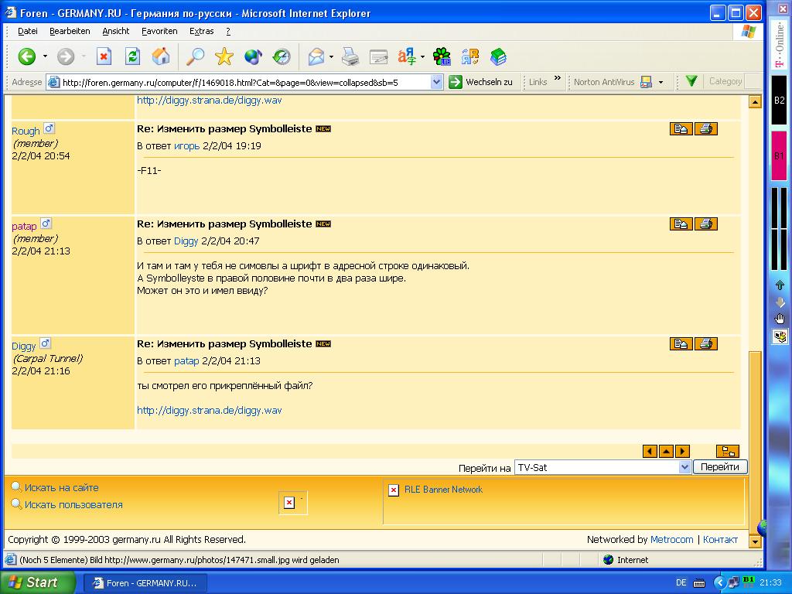Screen dimensions: 792x594
Task: Print Diggy's 21:16 post icon
Action: (705, 344)
